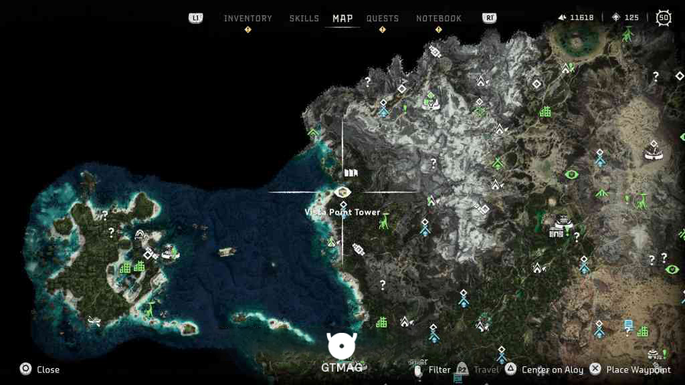Viewport: 685px width, 385px height.
Task: Select green grid icon below white diamond marker
Action: click(x=545, y=112)
